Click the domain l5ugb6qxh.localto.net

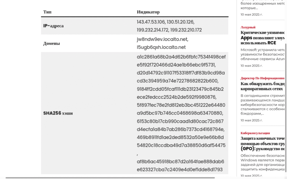tap(161, 47)
